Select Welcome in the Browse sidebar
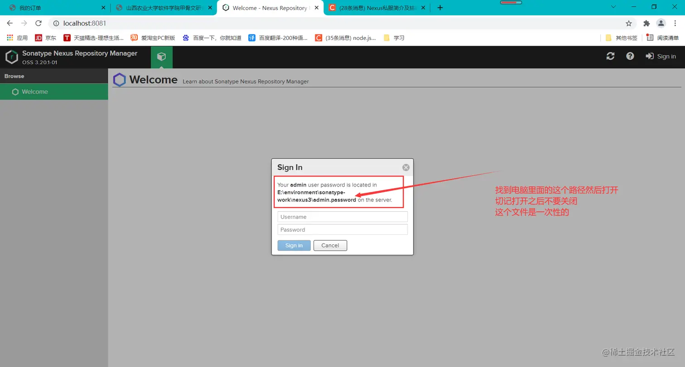 tap(54, 91)
